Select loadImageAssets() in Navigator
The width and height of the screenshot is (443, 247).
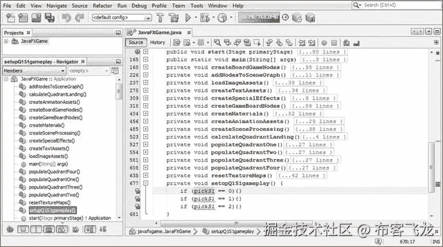[x=48, y=156]
